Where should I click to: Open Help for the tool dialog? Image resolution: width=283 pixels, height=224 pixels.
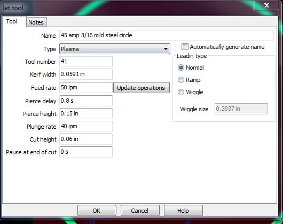pyautogui.click(x=183, y=211)
